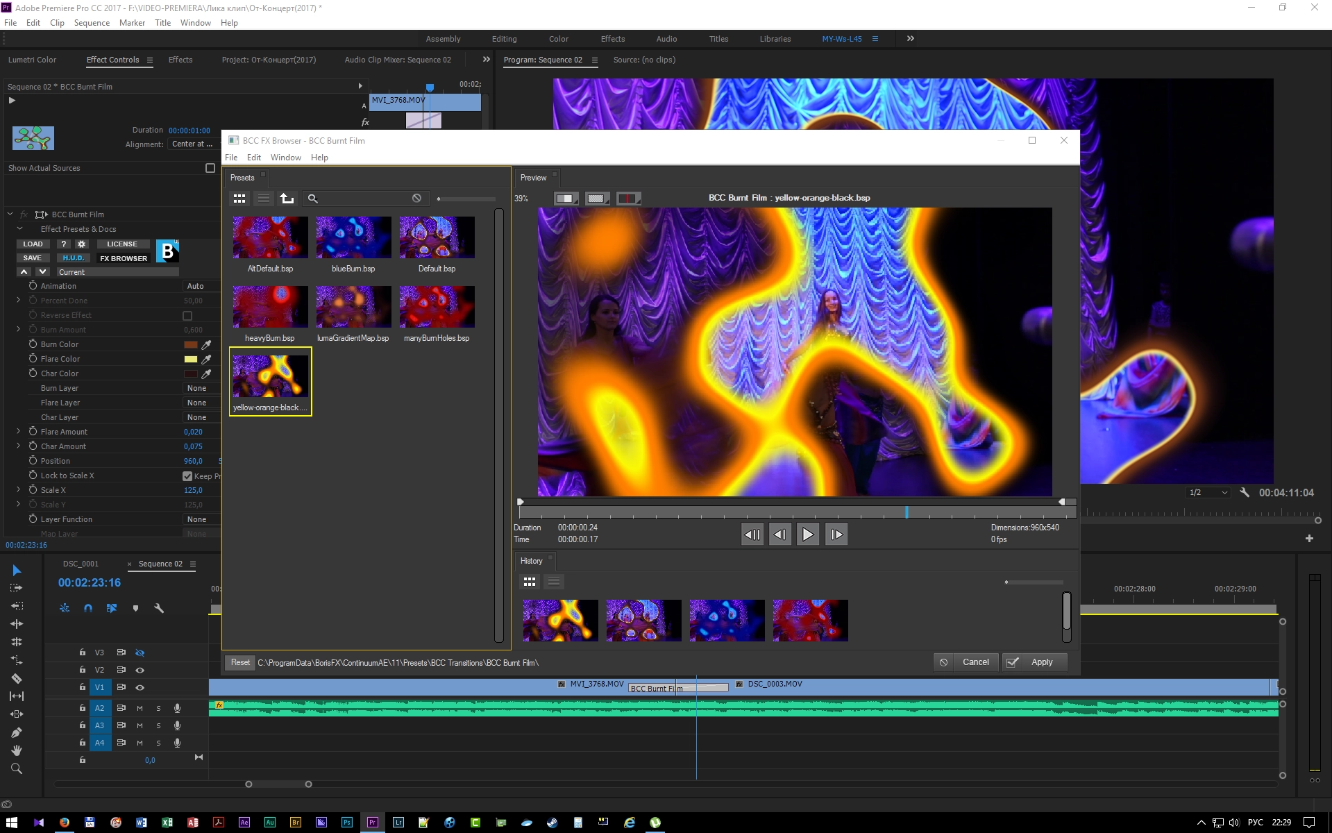The image size is (1332, 833).
Task: Enable Show Actual Sources checkbox
Action: pos(210,168)
